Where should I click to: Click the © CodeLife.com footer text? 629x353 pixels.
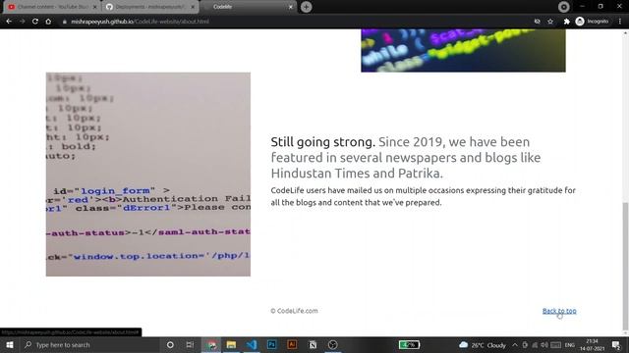294,311
